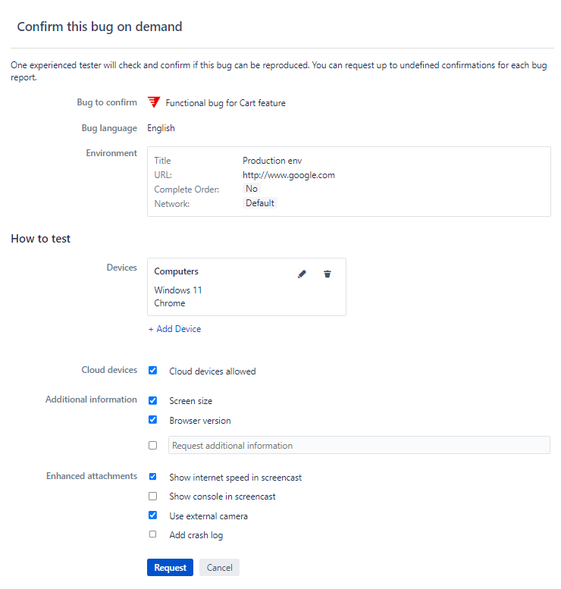Click the Complete Order No value
The image size is (561, 589).
point(252,189)
